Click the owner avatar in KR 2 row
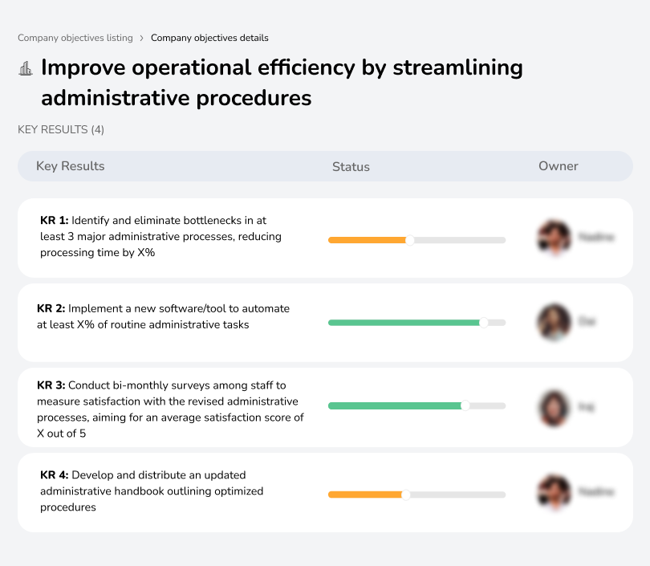 point(555,322)
